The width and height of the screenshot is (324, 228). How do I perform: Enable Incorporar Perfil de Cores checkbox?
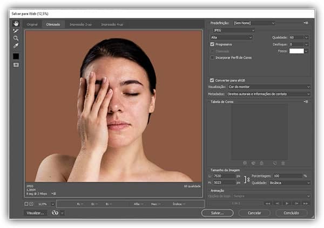(212, 57)
